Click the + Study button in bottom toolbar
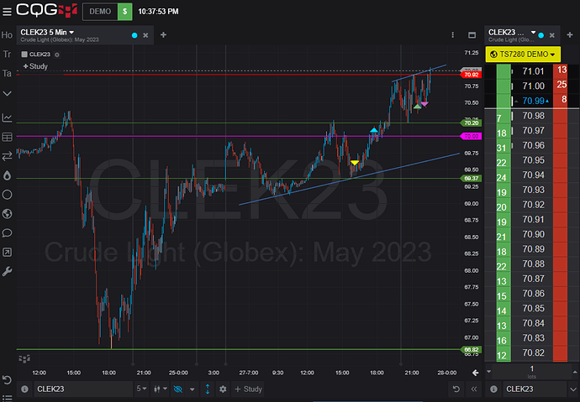Screen dimensions: 580x402 click(249, 389)
